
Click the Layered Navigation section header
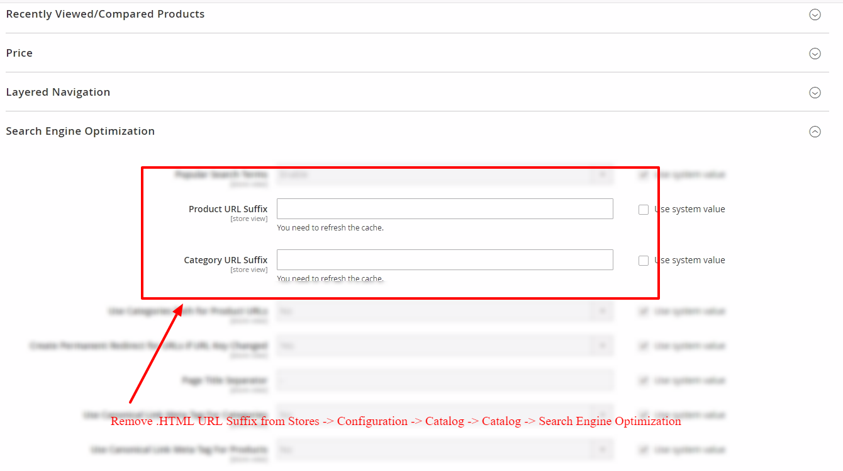(x=58, y=92)
